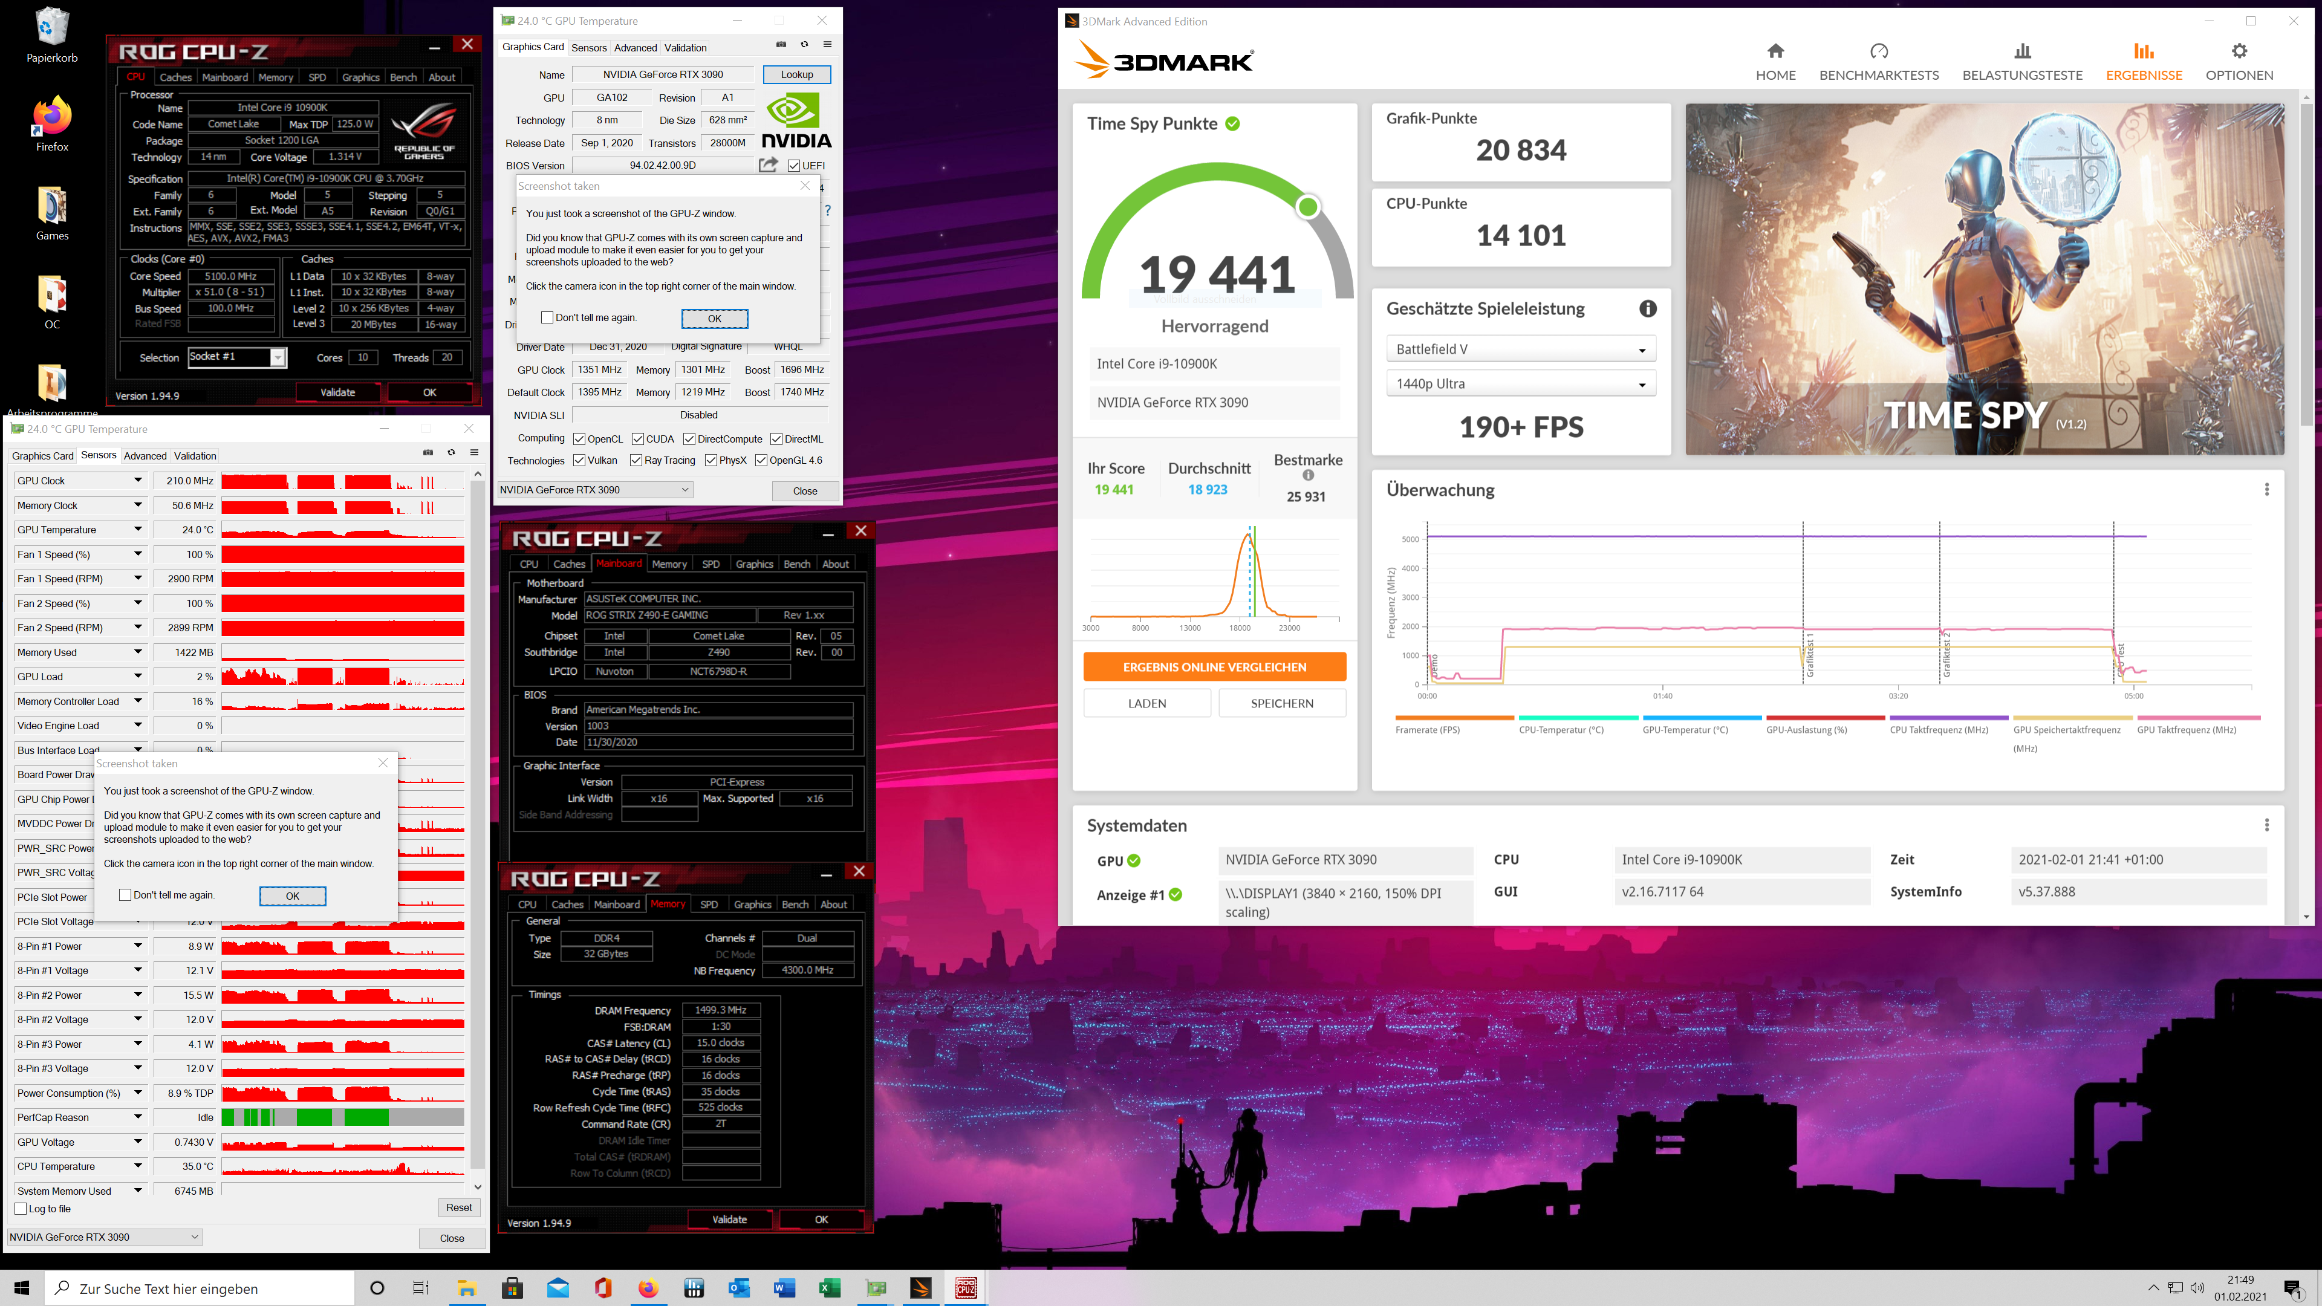Screen dimensions: 2322x1306
Task: Toggle the DirectCompute checkbox
Action: (689, 439)
